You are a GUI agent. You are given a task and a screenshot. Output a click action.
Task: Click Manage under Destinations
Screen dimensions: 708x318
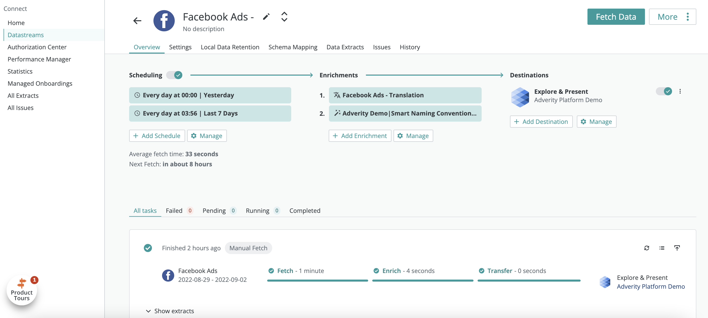596,122
